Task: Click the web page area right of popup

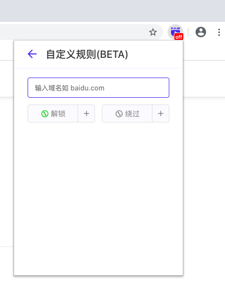Action: tap(204, 169)
